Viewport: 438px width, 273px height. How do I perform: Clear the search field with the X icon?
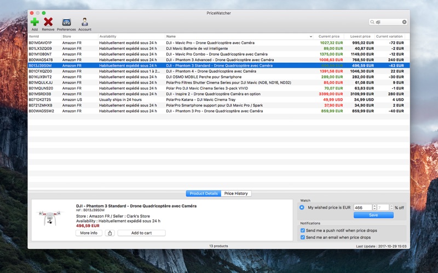[x=405, y=22]
